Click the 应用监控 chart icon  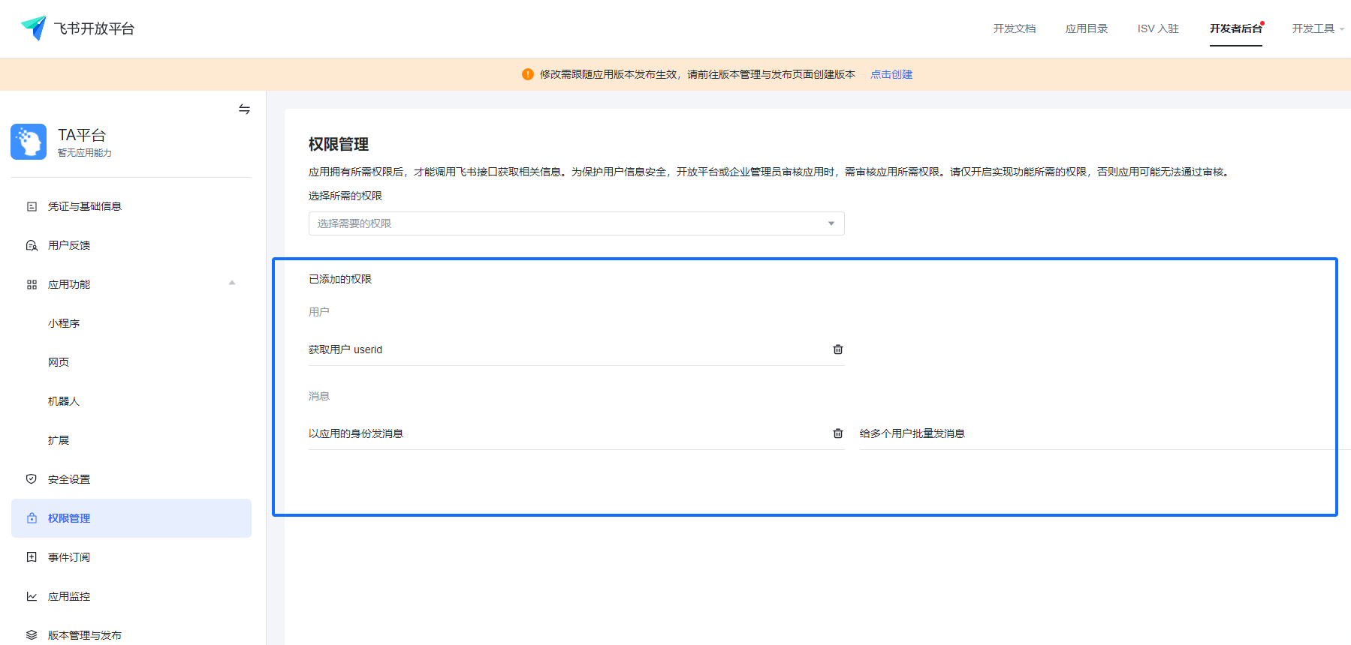pos(32,596)
